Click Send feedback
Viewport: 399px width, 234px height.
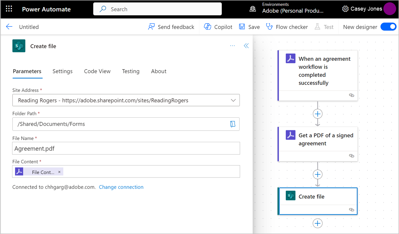click(171, 27)
